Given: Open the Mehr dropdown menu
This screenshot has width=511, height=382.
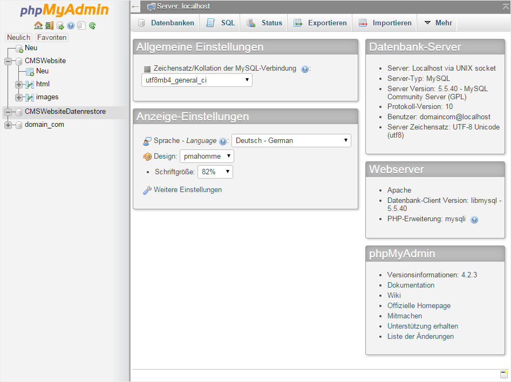Looking at the screenshot, I should (x=438, y=23).
